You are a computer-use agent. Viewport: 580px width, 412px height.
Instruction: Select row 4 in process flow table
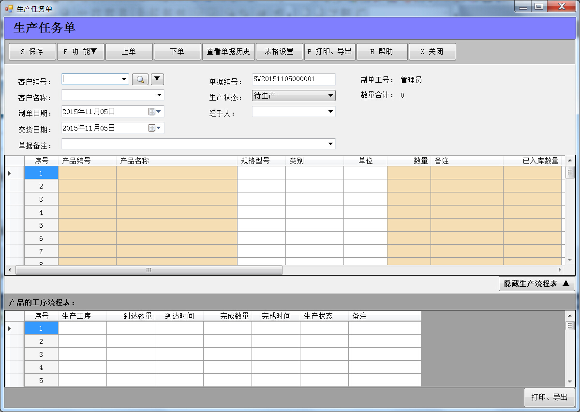(41, 368)
